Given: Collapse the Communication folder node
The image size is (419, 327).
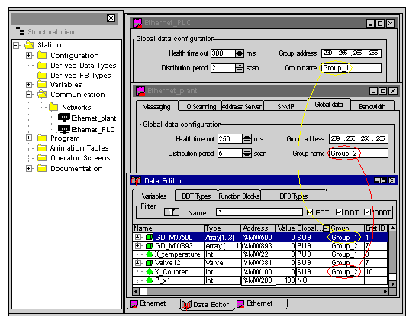Looking at the screenshot, I should click(29, 95).
